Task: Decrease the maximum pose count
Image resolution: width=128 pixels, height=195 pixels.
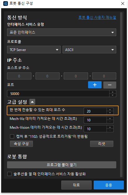Action: click(x=110, y=113)
